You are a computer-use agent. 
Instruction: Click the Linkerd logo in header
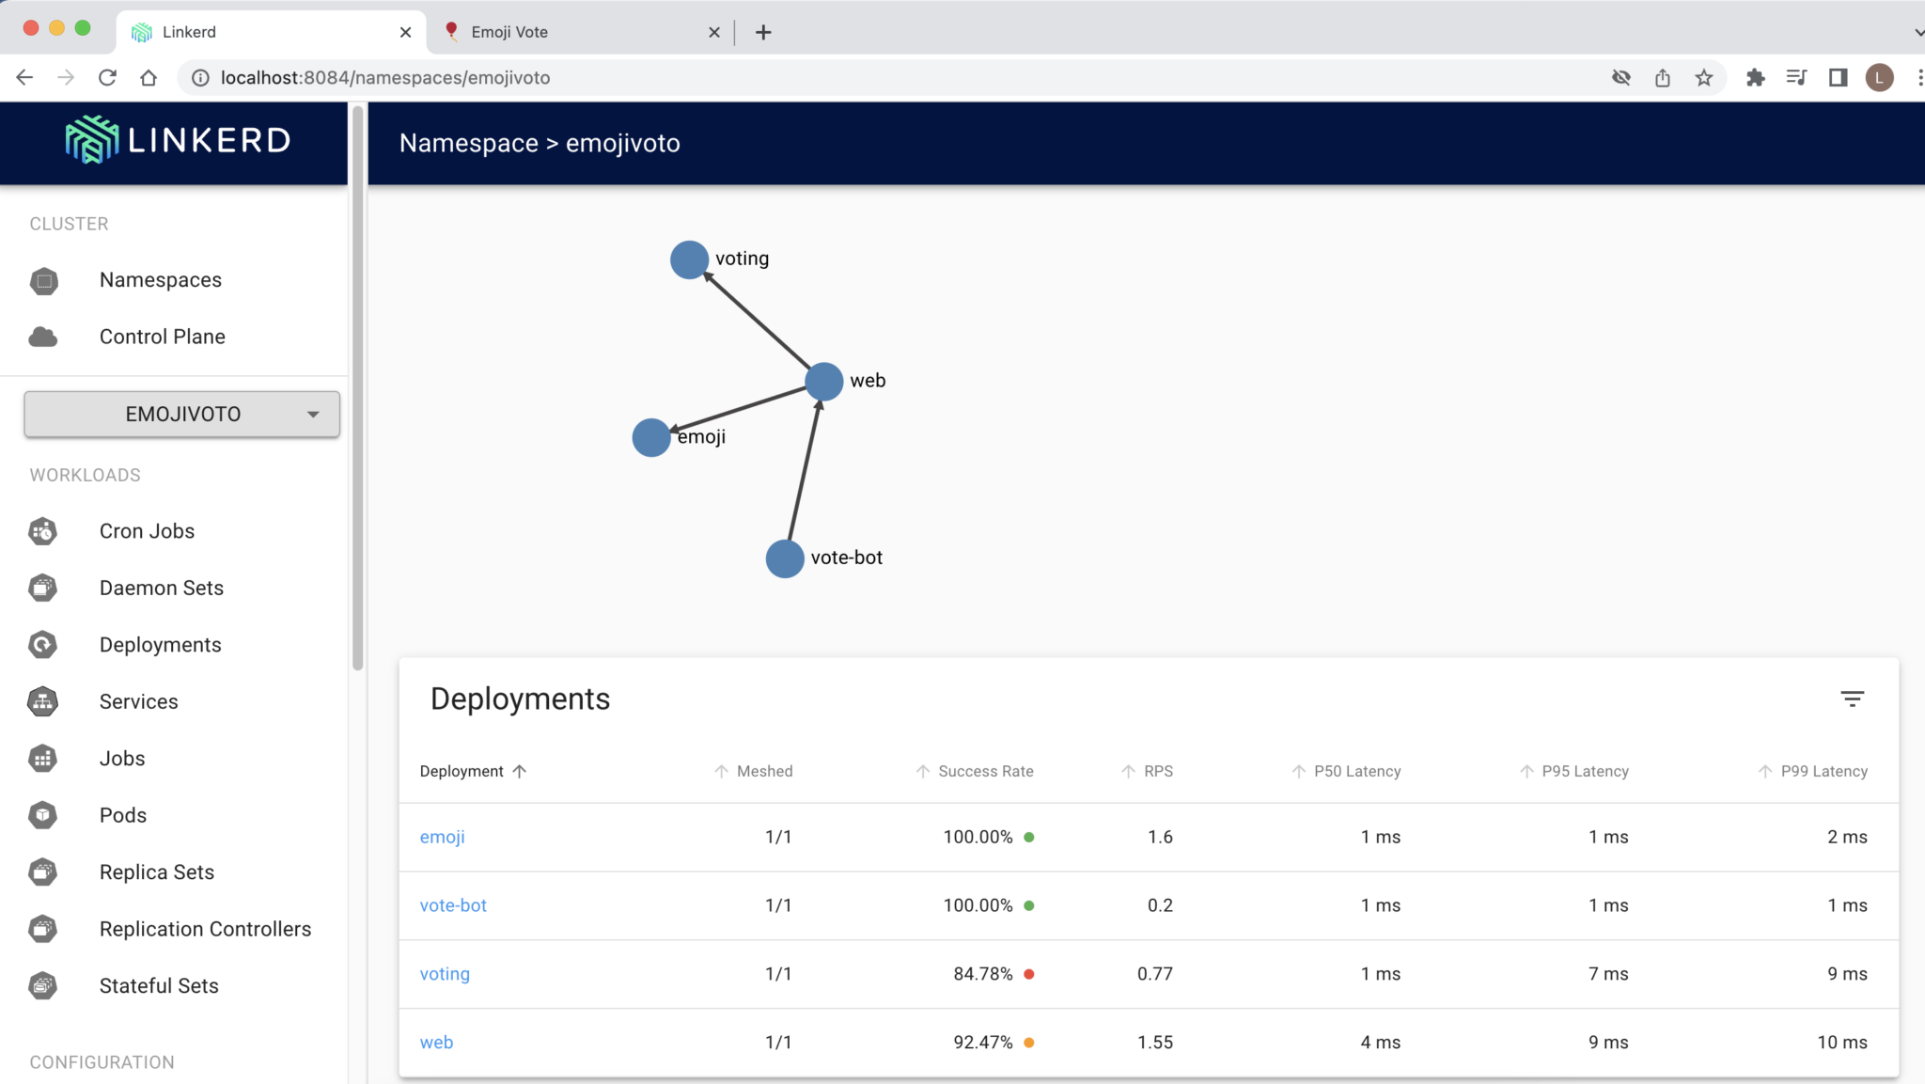pyautogui.click(x=178, y=141)
